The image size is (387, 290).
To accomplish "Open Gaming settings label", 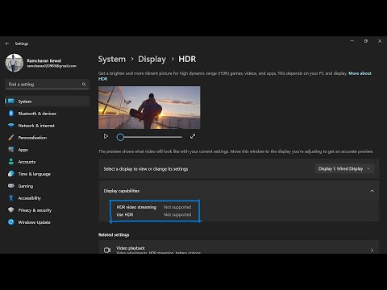I will pos(26,186).
